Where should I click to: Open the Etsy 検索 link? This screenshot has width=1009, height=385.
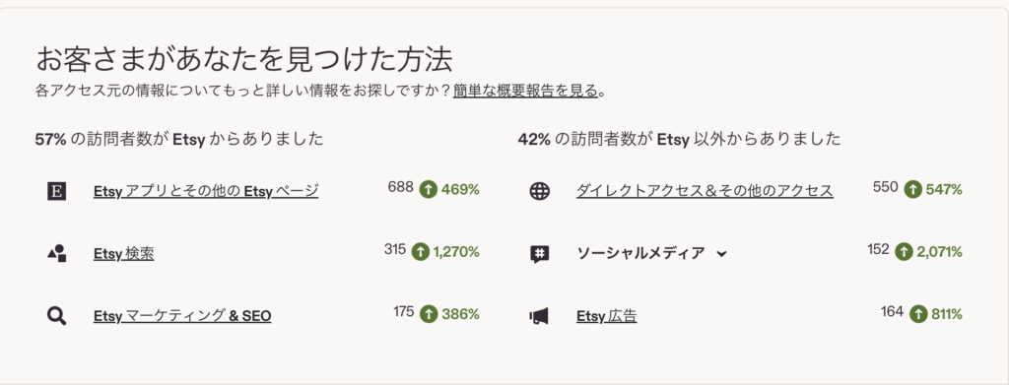pyautogui.click(x=123, y=254)
